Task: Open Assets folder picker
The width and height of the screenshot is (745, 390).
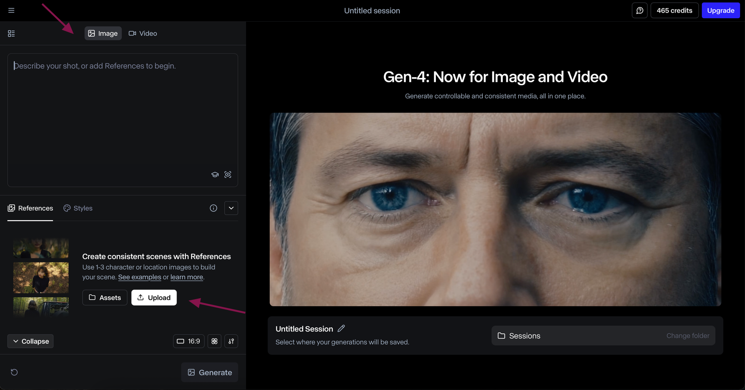Action: point(105,298)
